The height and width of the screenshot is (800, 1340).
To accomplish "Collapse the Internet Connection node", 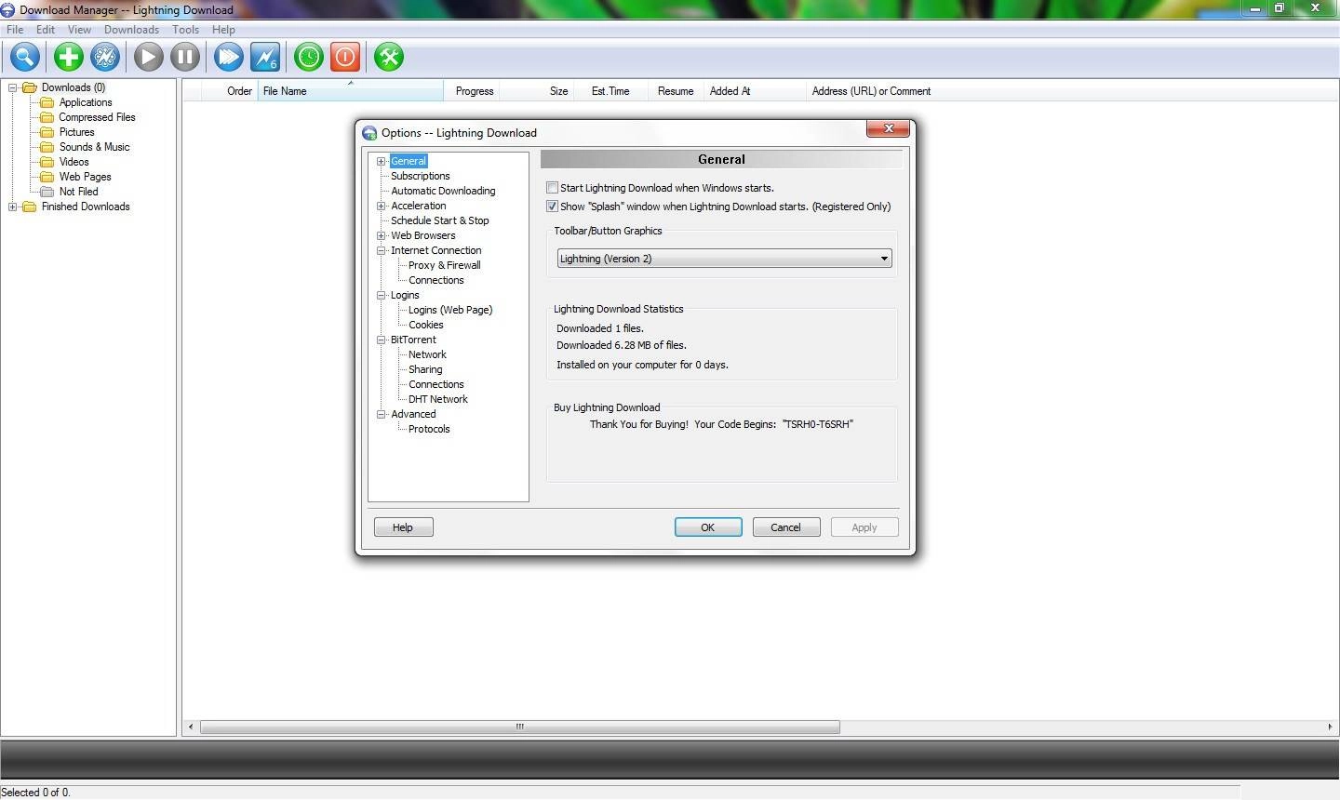I will click(x=381, y=250).
